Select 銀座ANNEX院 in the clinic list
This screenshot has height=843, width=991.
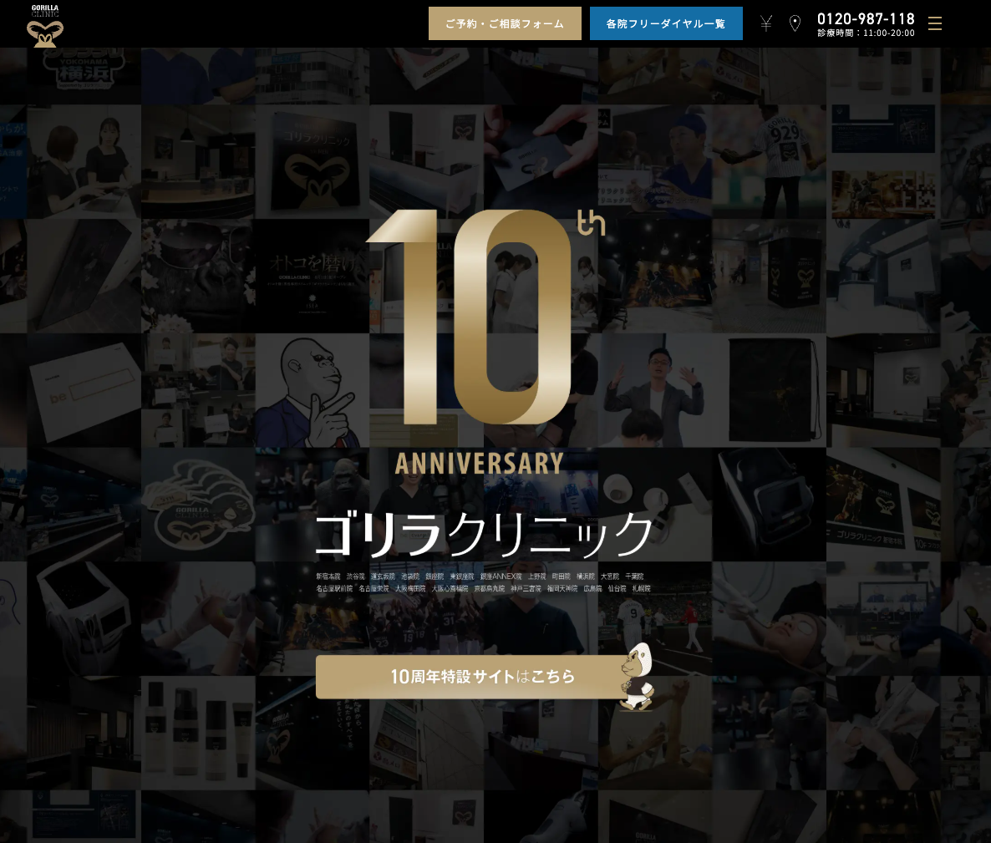(501, 576)
